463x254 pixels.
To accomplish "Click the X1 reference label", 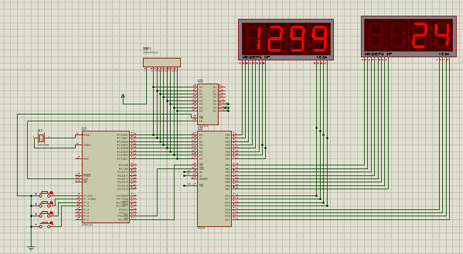I will coord(40,130).
